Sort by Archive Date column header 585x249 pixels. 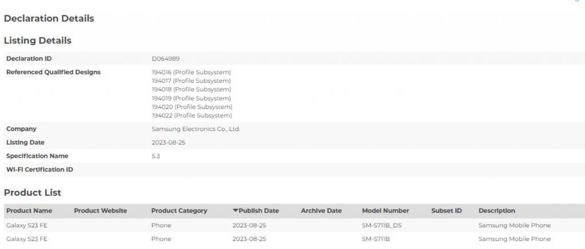(321, 211)
